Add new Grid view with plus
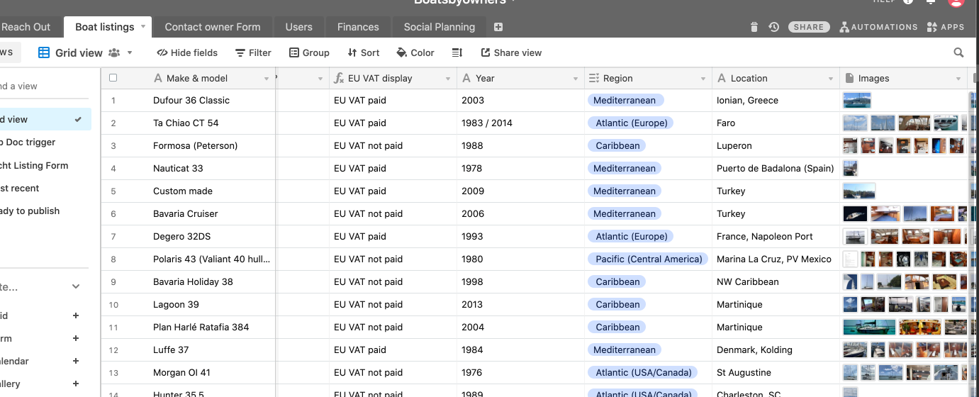The image size is (979, 397). 76,316
